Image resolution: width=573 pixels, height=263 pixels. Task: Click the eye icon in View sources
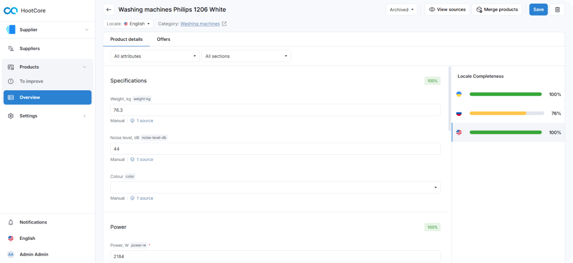pyautogui.click(x=432, y=10)
